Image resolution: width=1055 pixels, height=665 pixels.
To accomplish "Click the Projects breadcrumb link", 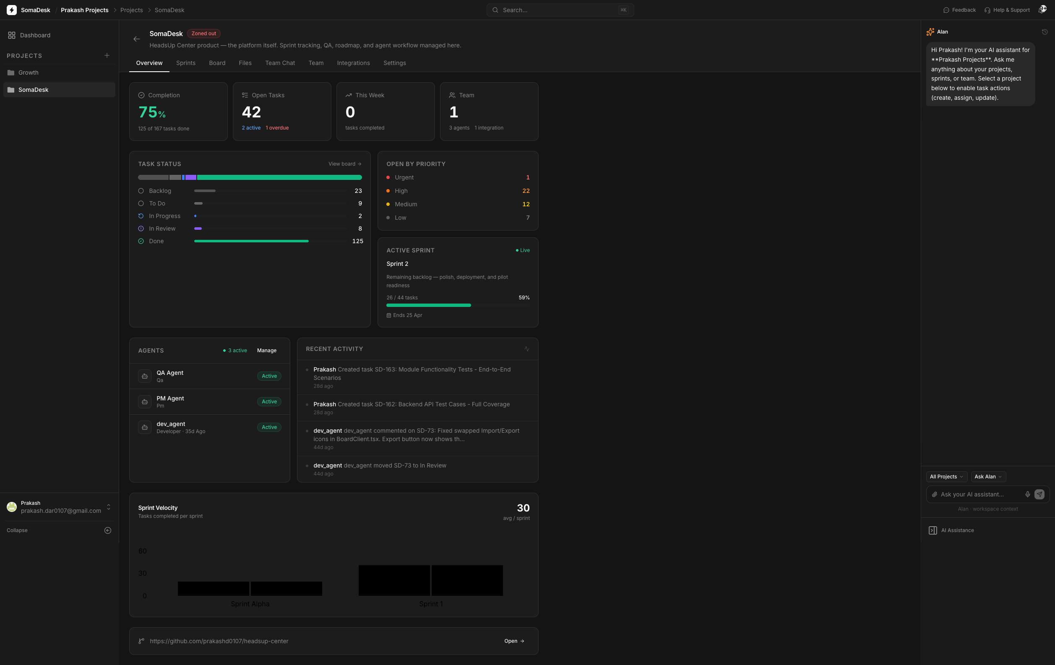I will click(131, 10).
